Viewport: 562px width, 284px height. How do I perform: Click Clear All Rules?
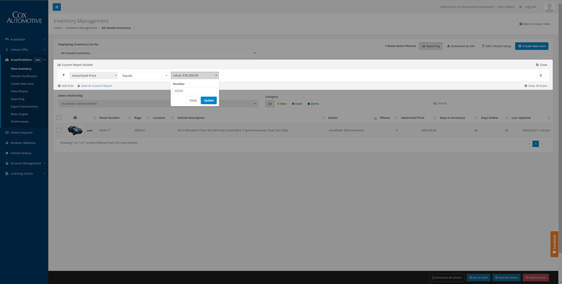pos(536,86)
